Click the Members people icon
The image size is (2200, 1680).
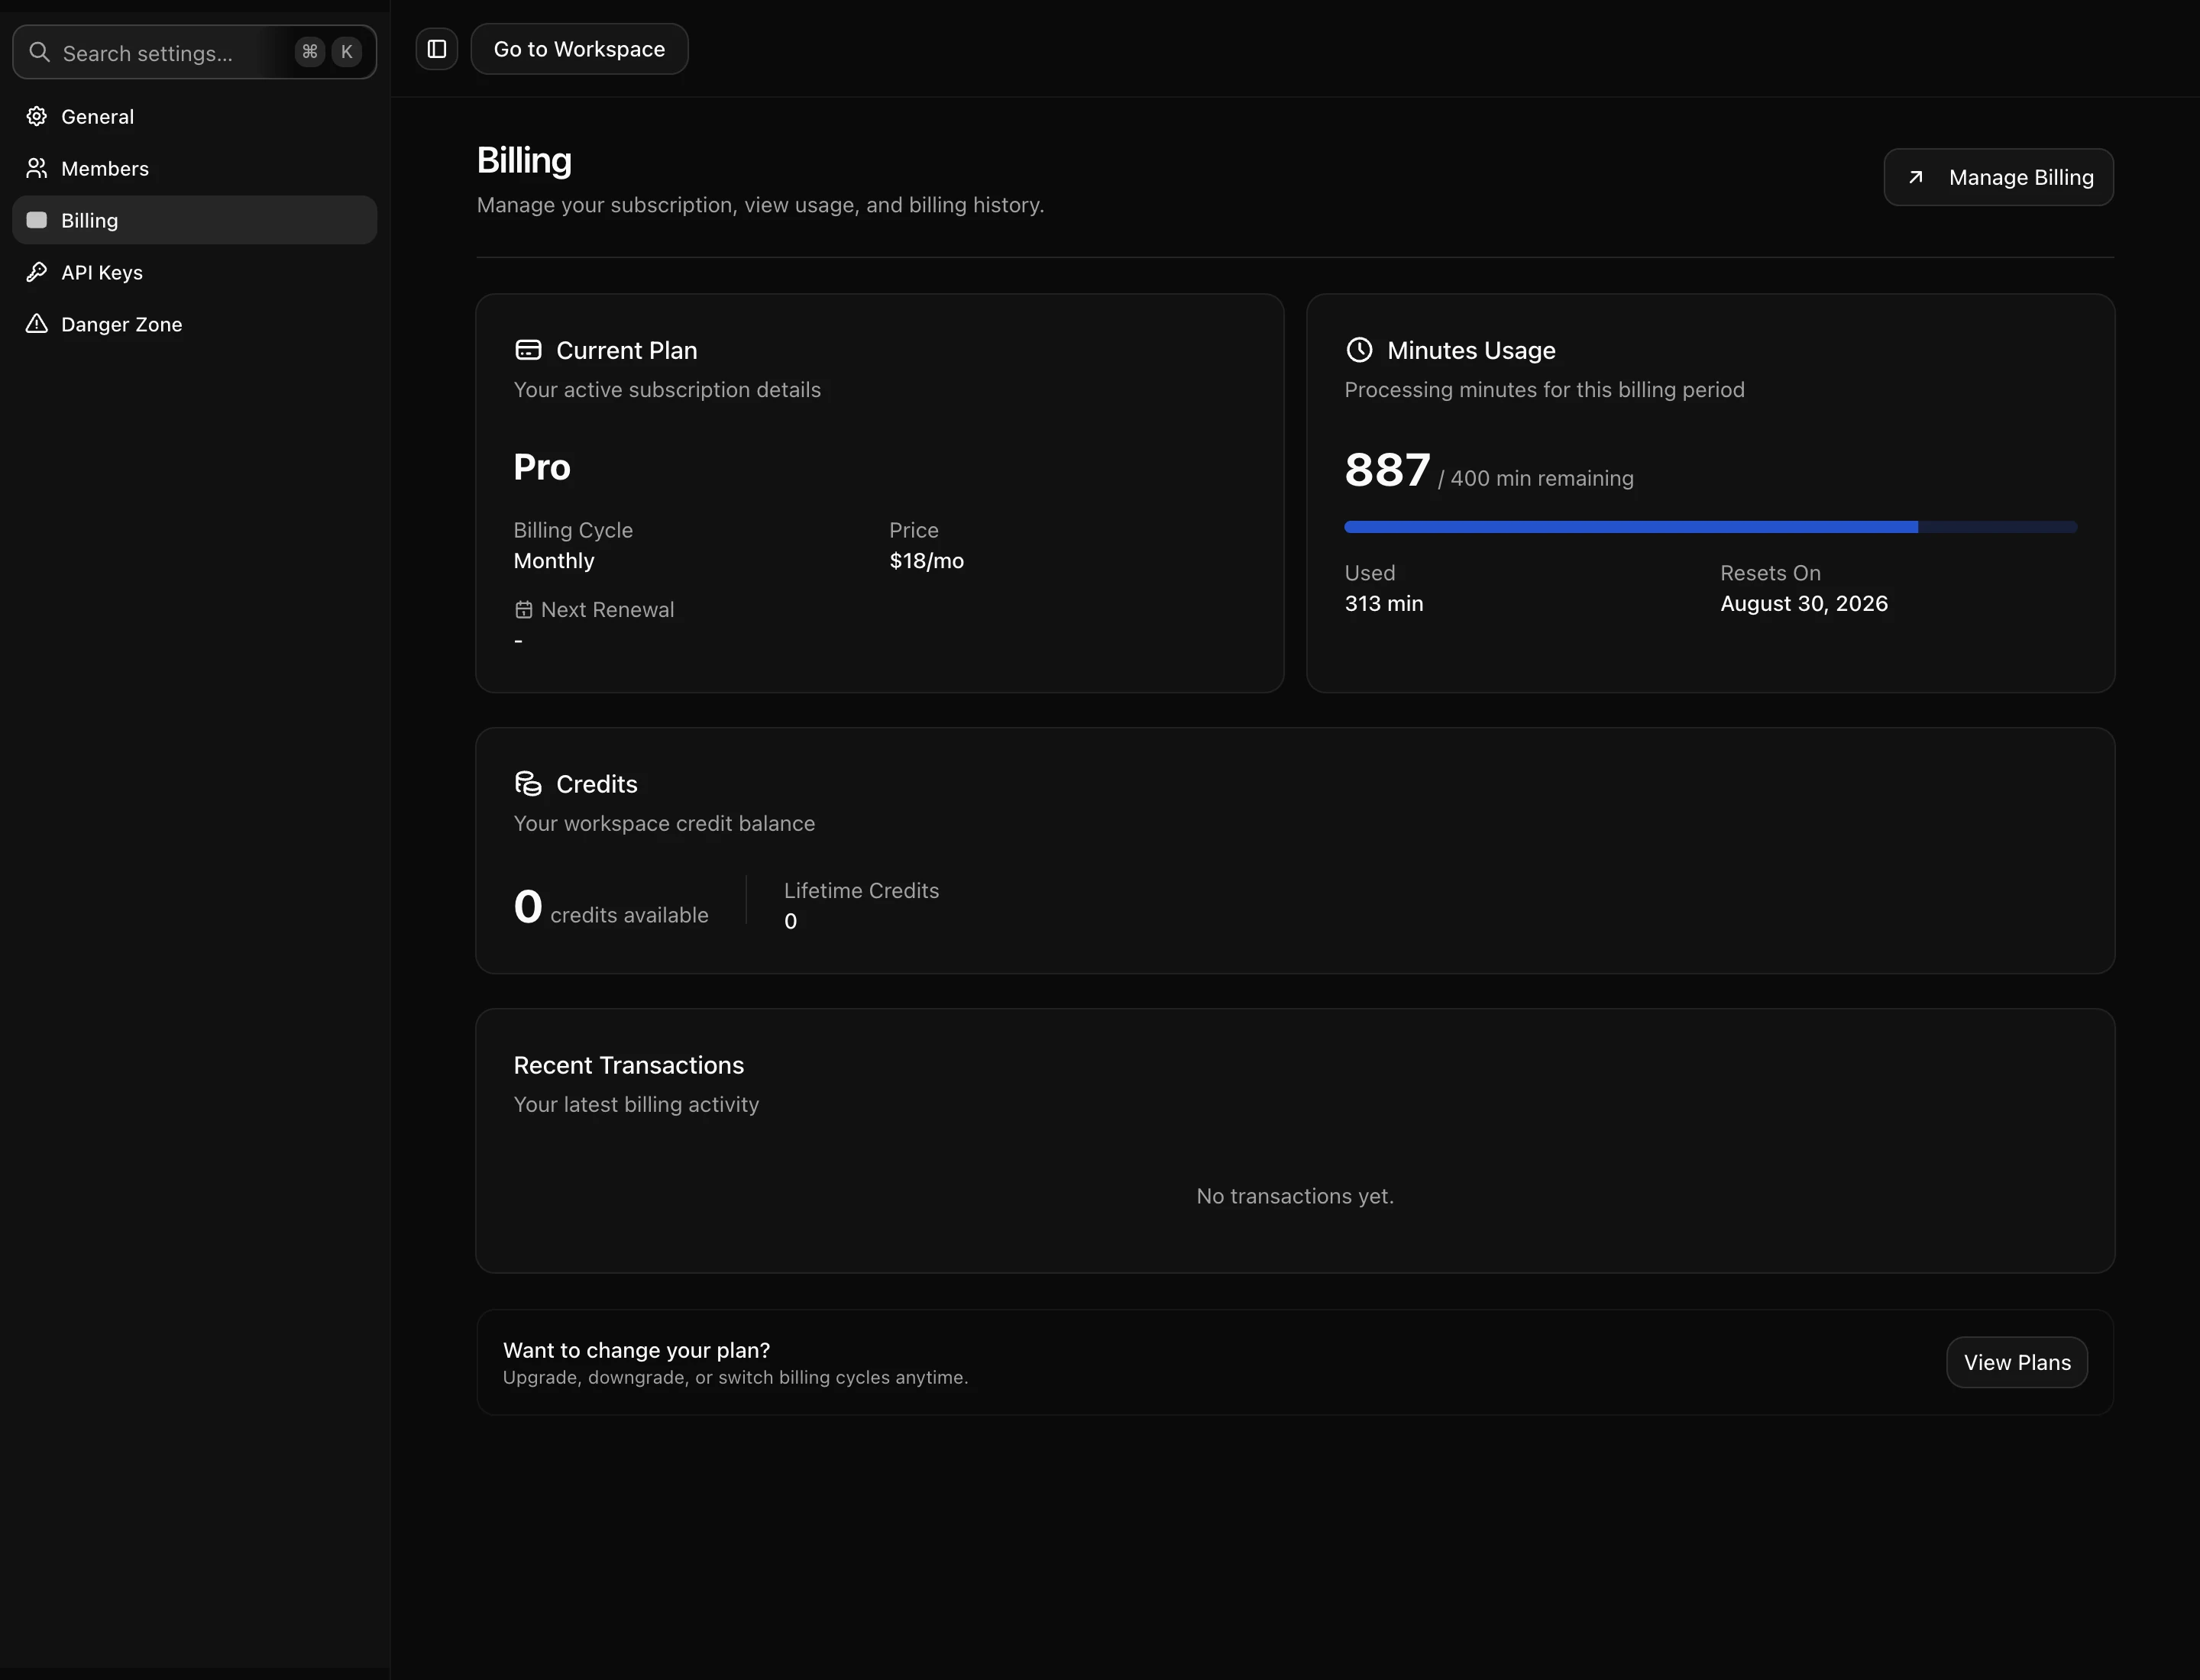pos(37,168)
